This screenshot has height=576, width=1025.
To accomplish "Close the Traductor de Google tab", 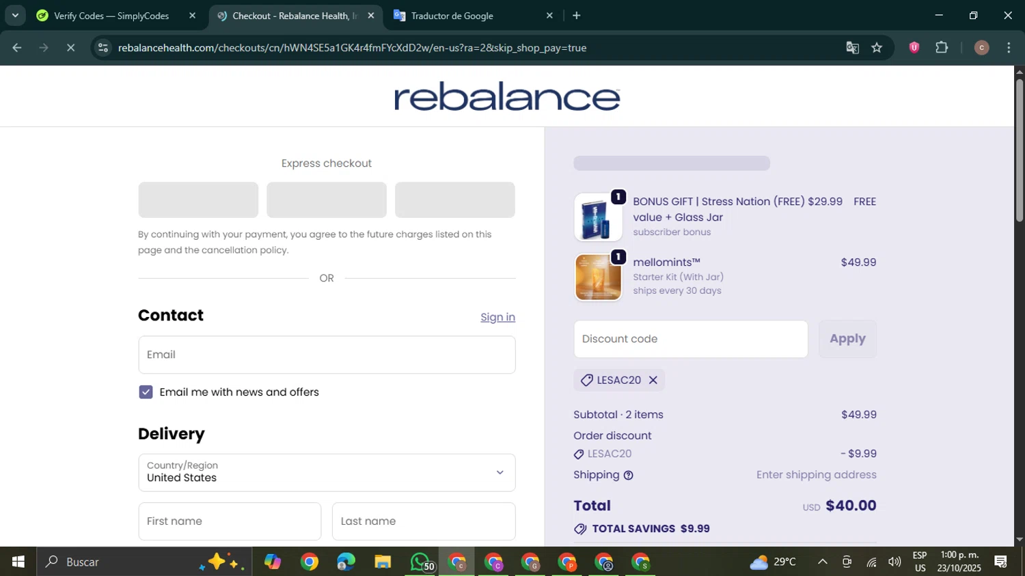I will coord(549,16).
